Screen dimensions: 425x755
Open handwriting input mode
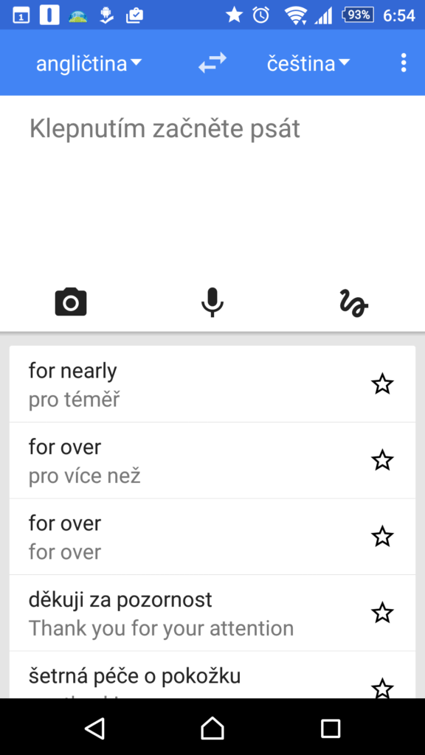(x=353, y=303)
